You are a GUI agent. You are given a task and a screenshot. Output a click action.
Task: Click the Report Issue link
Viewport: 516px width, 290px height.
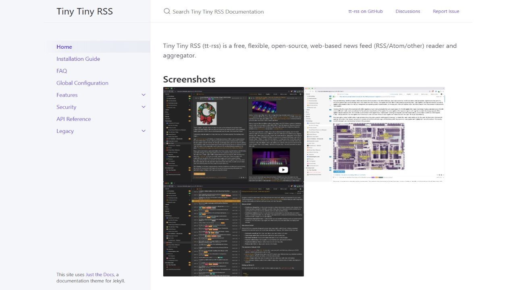click(446, 11)
